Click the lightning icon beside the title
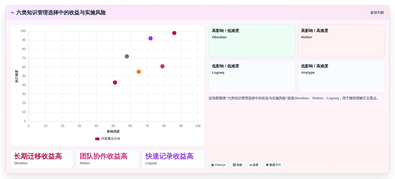This screenshot has height=179, width=395. [x=12, y=13]
